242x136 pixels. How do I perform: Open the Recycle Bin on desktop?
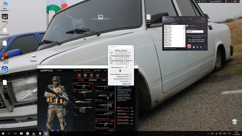coord(234,123)
